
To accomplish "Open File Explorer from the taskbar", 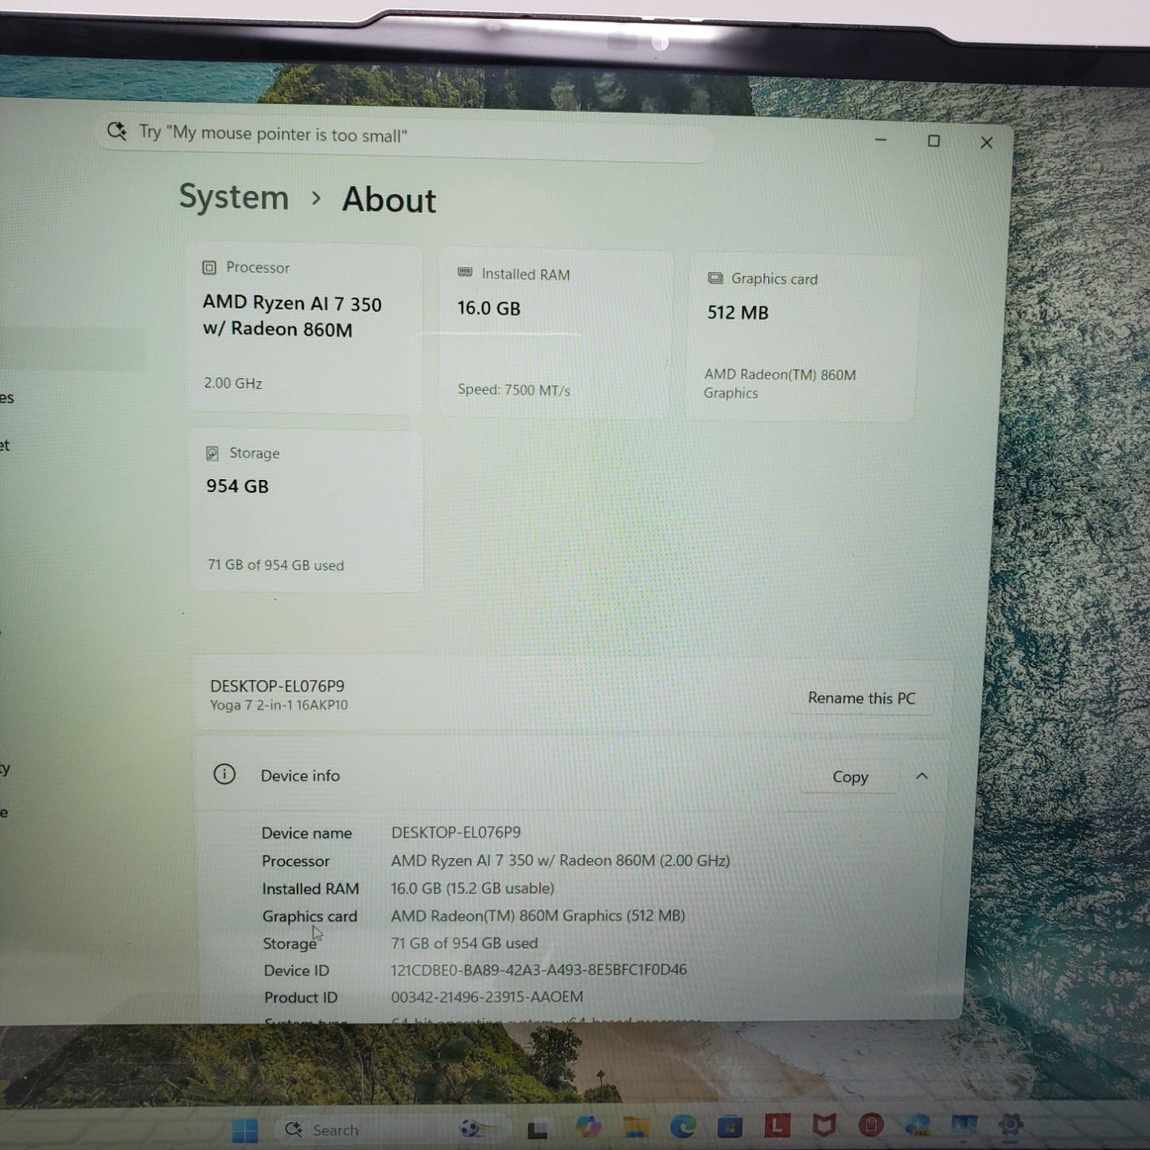I will point(636,1127).
